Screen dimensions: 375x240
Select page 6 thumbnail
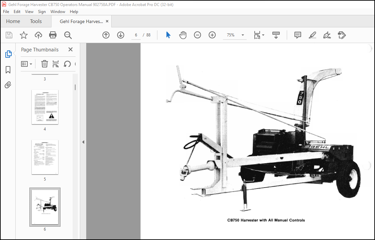click(x=45, y=207)
